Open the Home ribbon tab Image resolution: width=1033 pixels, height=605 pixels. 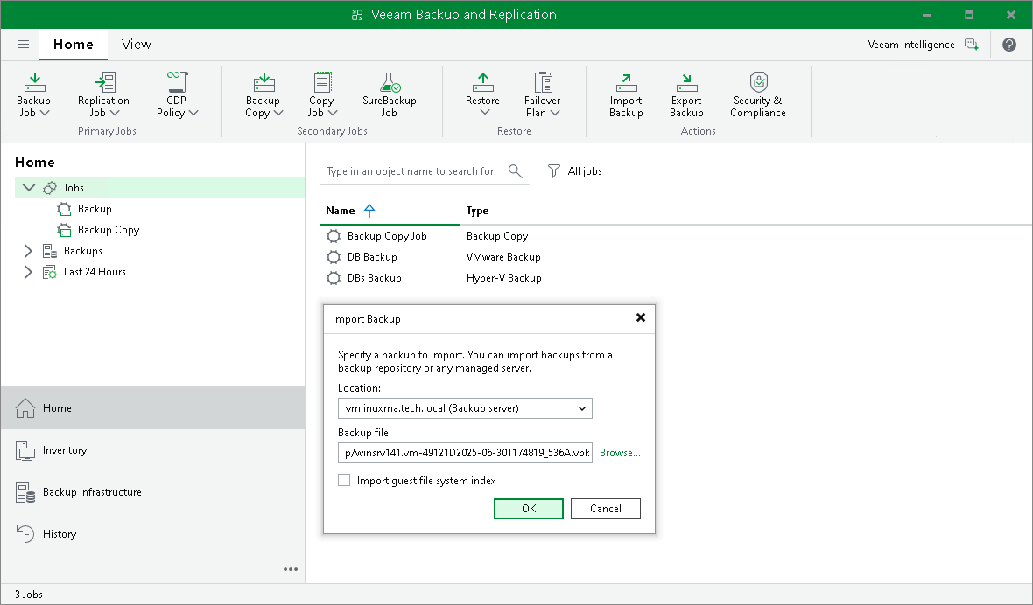[x=74, y=44]
